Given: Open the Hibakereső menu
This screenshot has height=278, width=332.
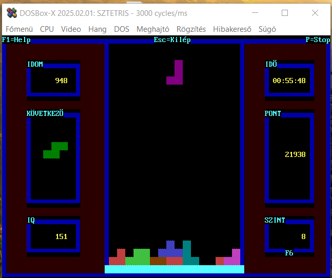Looking at the screenshot, I should [x=232, y=29].
